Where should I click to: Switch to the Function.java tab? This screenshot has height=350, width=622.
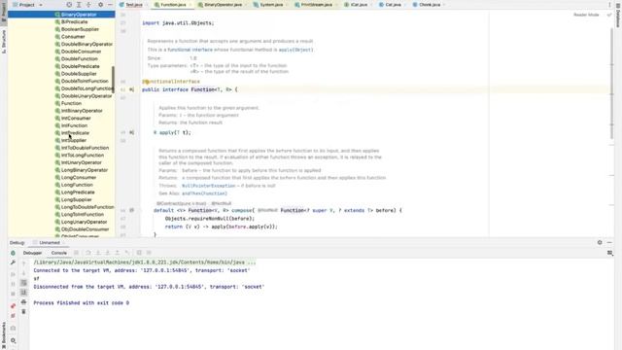click(173, 5)
